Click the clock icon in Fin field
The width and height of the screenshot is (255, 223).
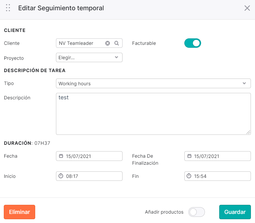coord(189,176)
